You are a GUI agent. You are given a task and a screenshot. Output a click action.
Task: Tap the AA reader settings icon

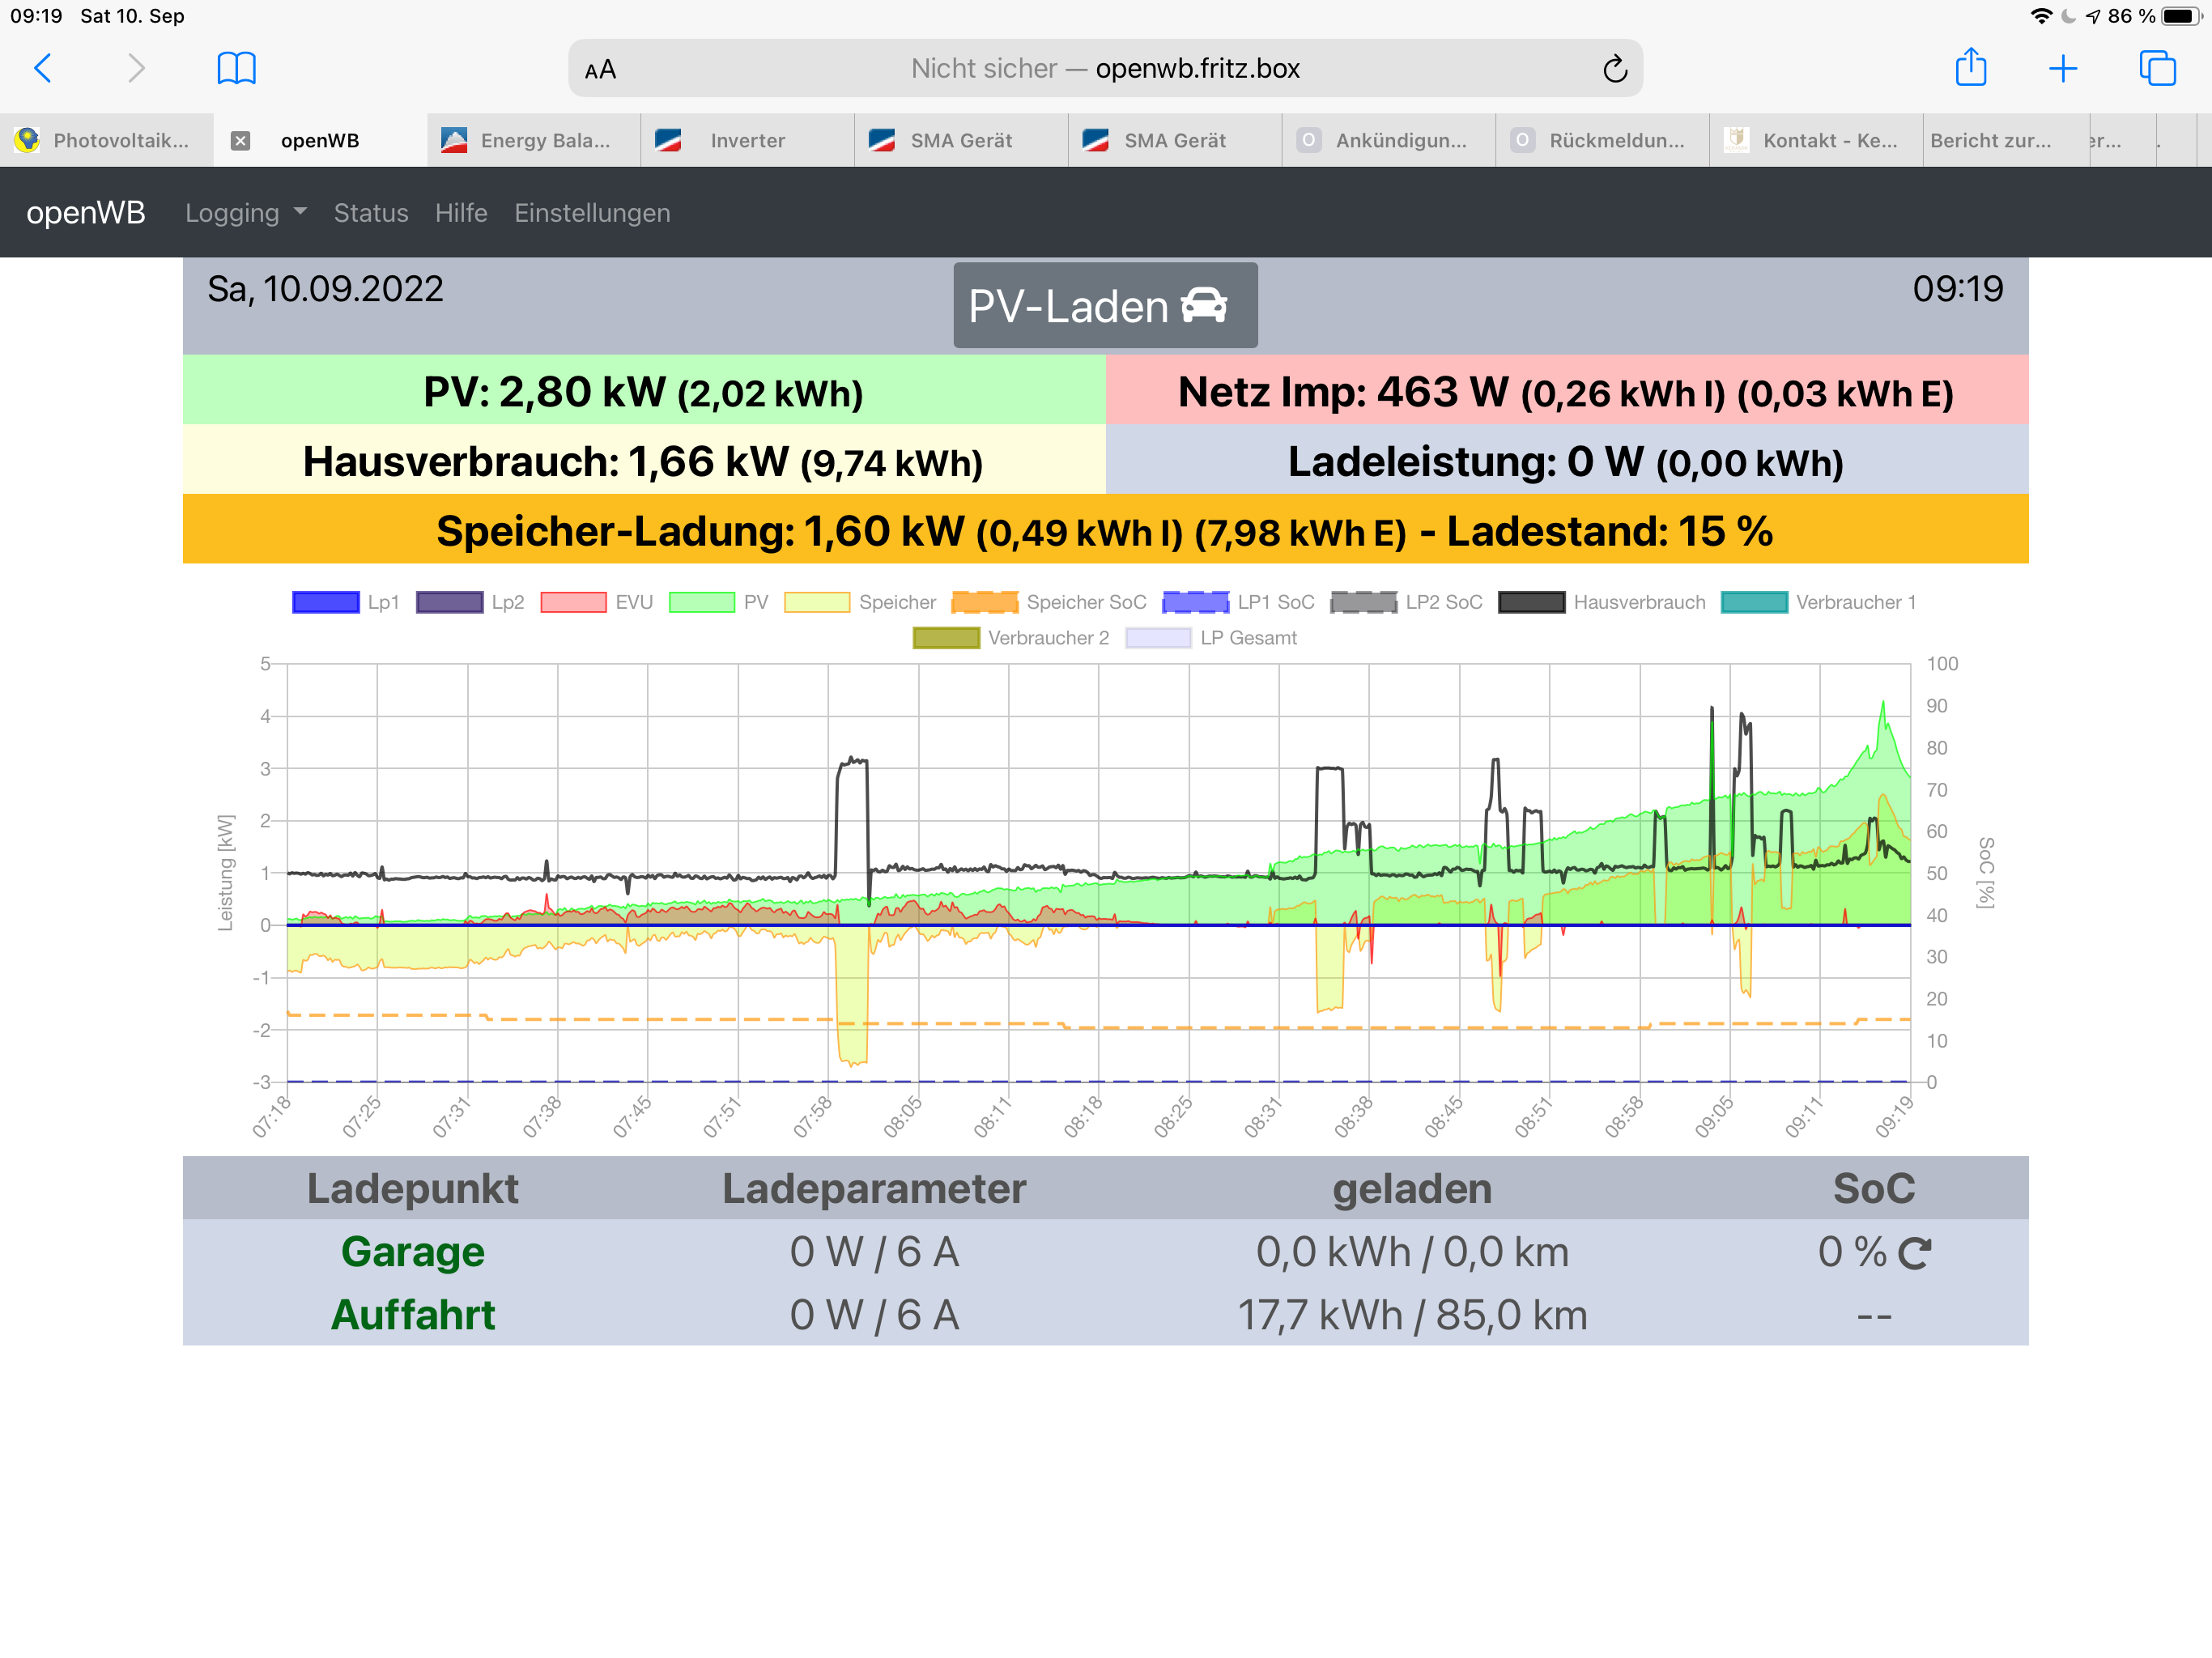pyautogui.click(x=600, y=69)
